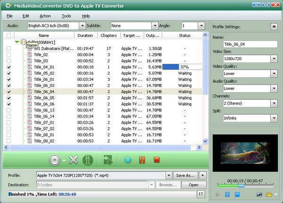Open the Audio track dropdown
The image size is (283, 203).
click(82, 25)
